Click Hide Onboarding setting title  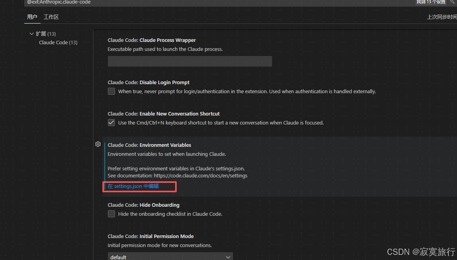(x=143, y=205)
